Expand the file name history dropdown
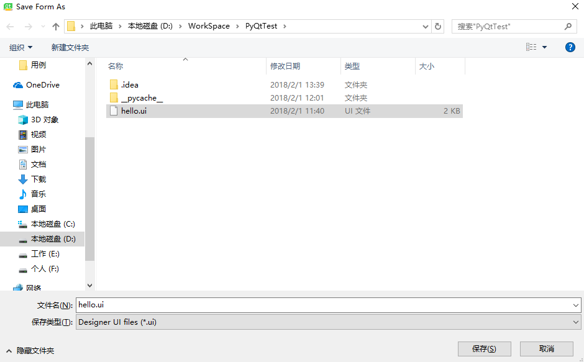This screenshot has height=362, width=584. coord(575,305)
